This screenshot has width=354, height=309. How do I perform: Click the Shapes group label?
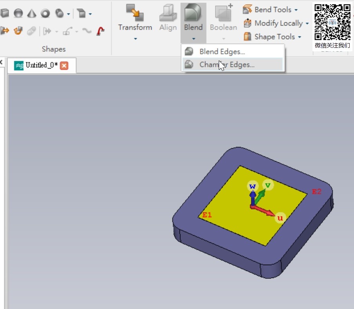[x=54, y=49]
